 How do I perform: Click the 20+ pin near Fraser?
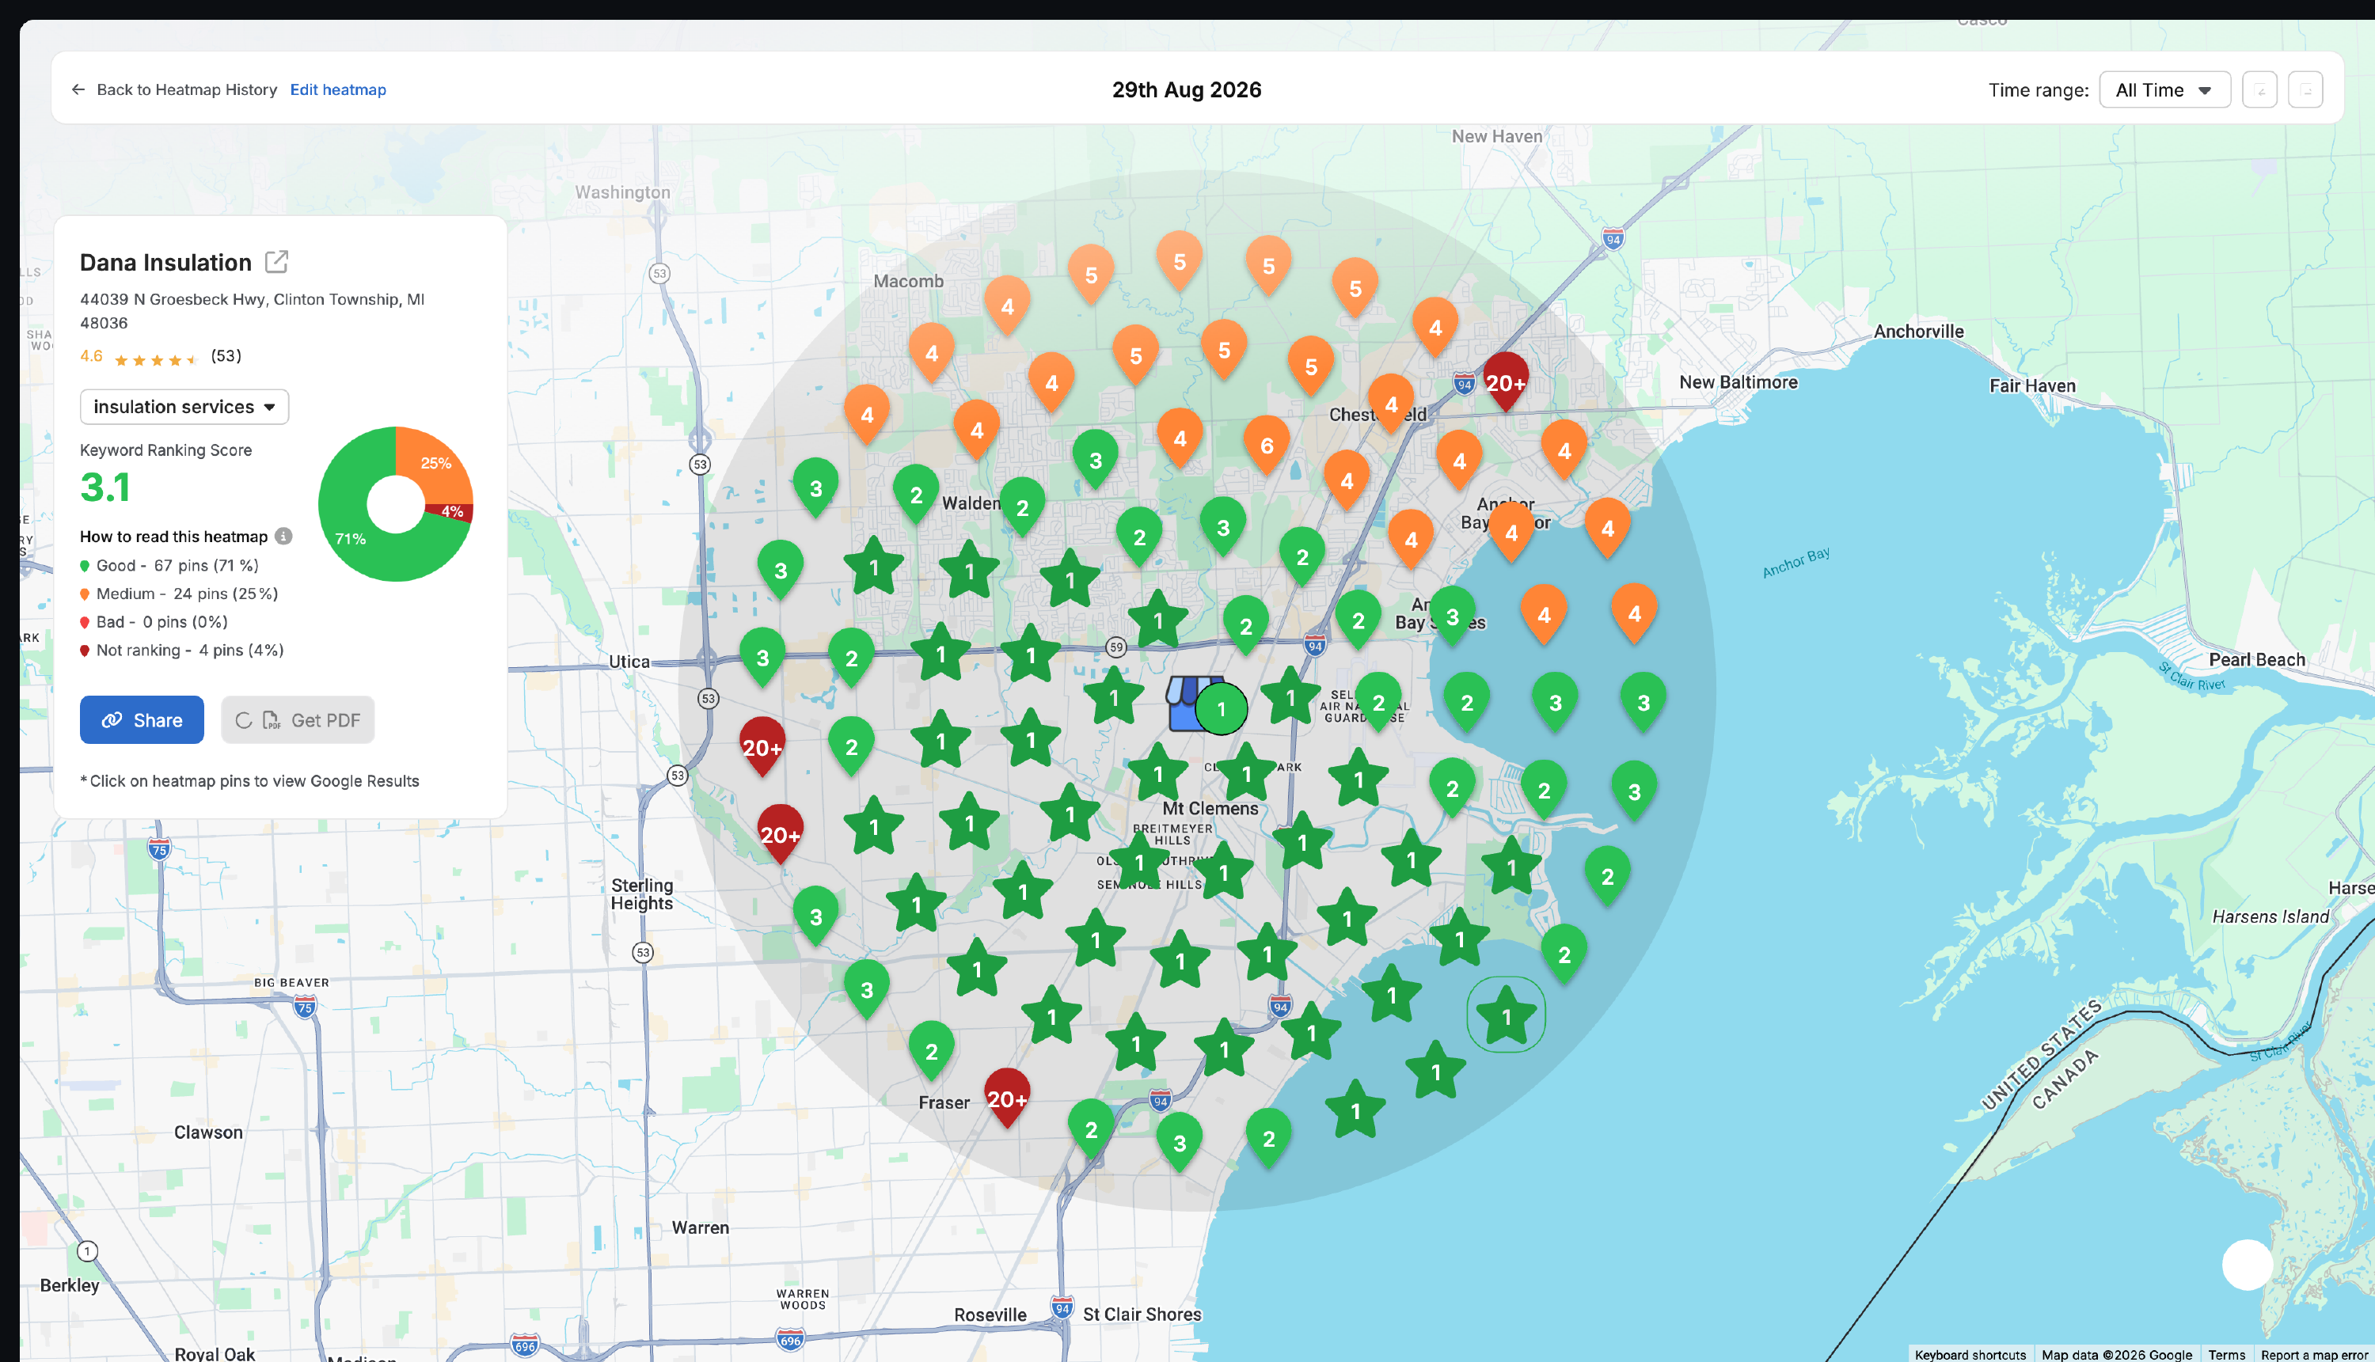[1007, 1097]
